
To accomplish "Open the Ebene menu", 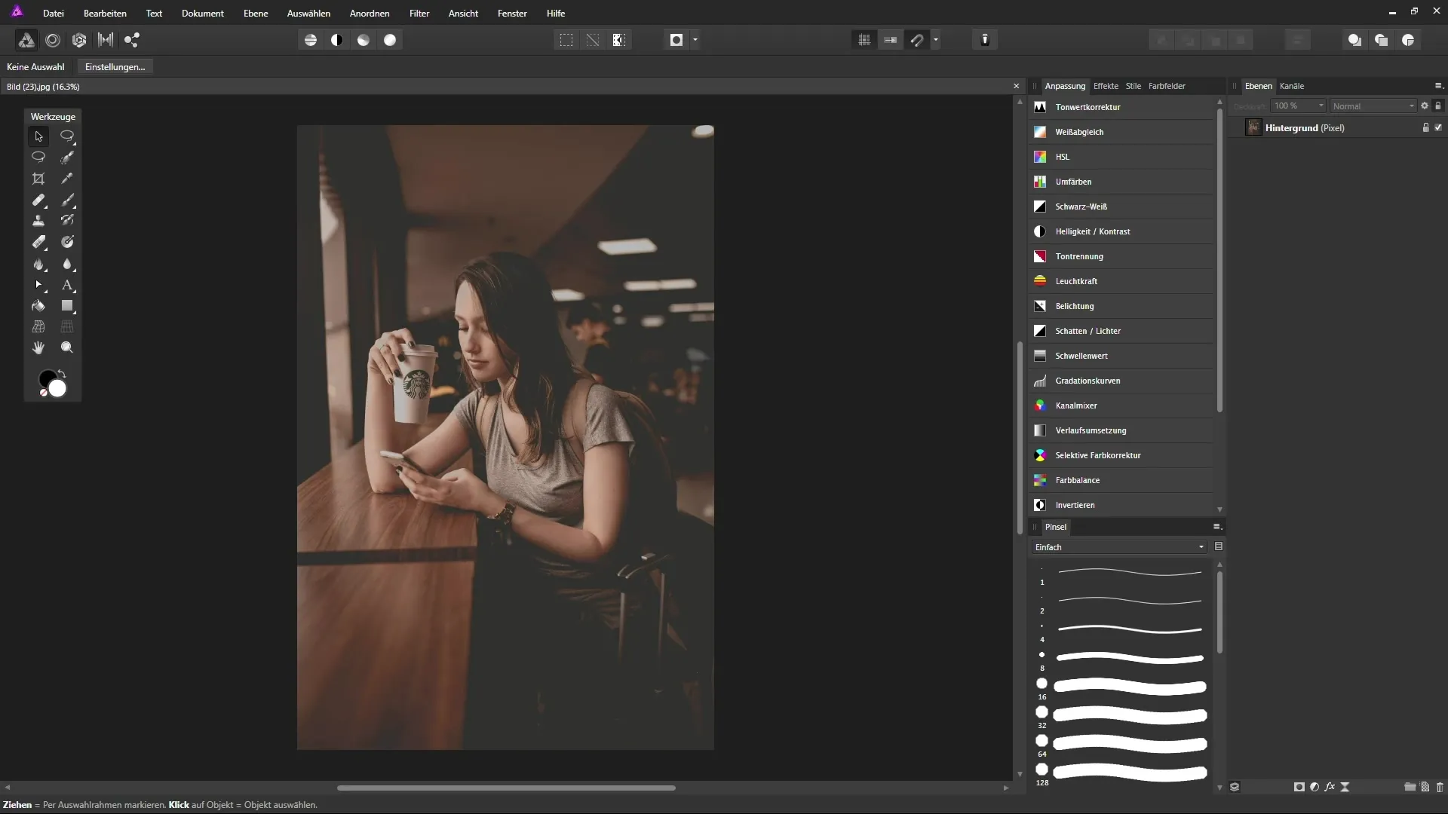I will [256, 13].
